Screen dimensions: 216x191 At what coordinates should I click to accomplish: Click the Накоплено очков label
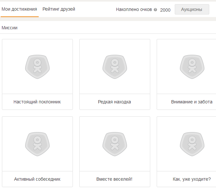click(134, 9)
